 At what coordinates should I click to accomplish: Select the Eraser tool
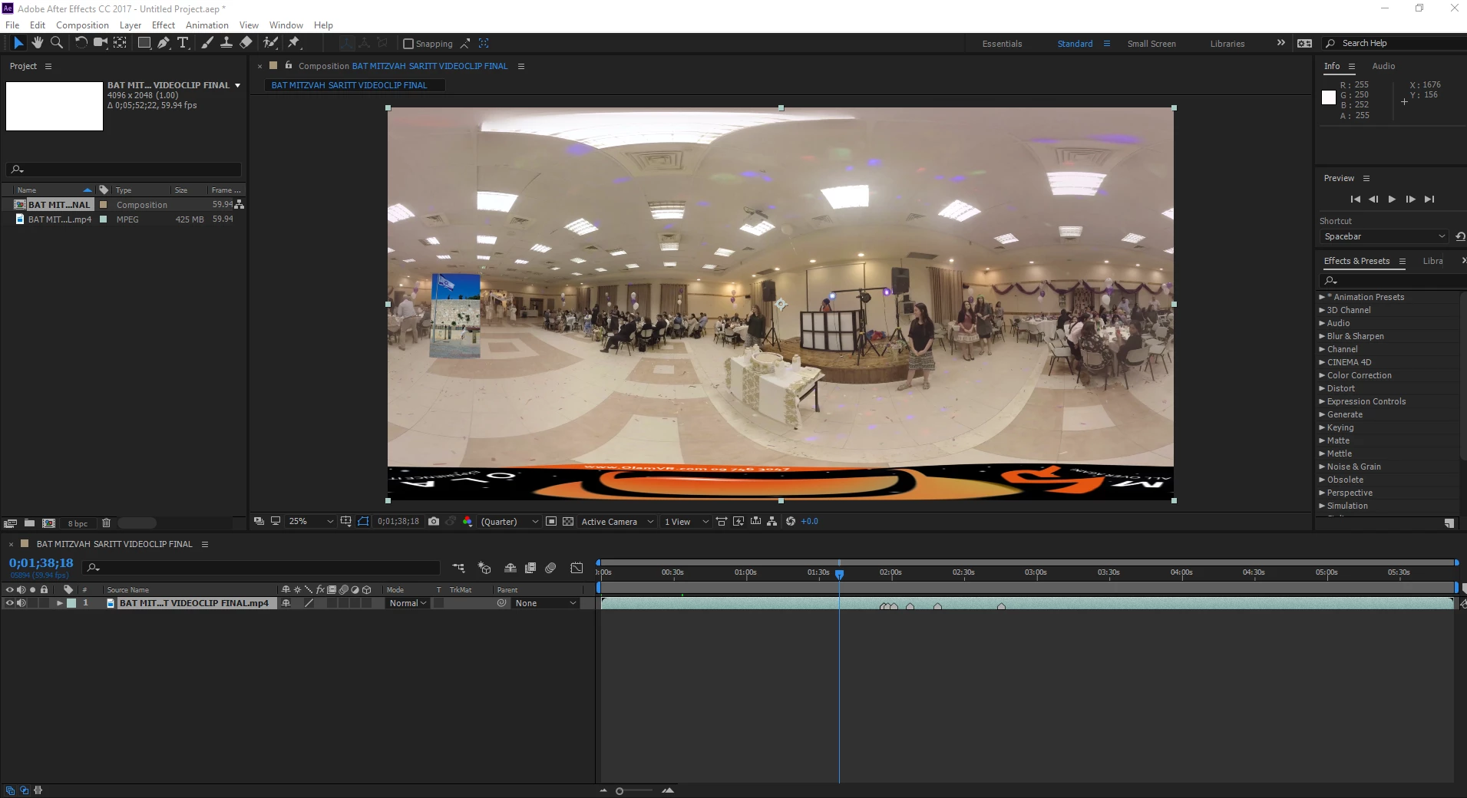246,43
